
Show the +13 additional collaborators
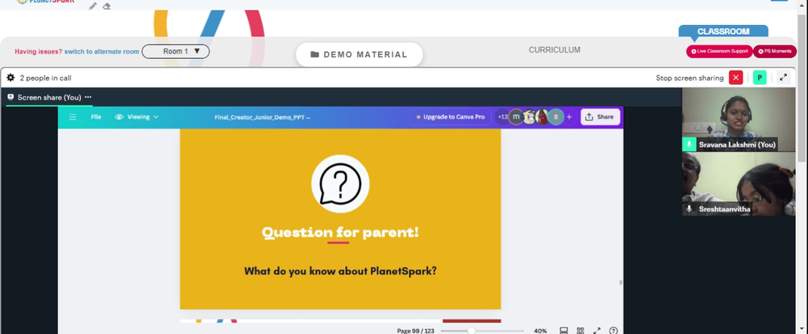tap(502, 117)
